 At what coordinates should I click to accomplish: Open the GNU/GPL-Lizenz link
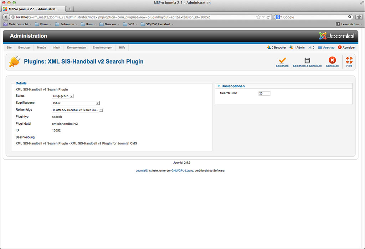[182, 171]
